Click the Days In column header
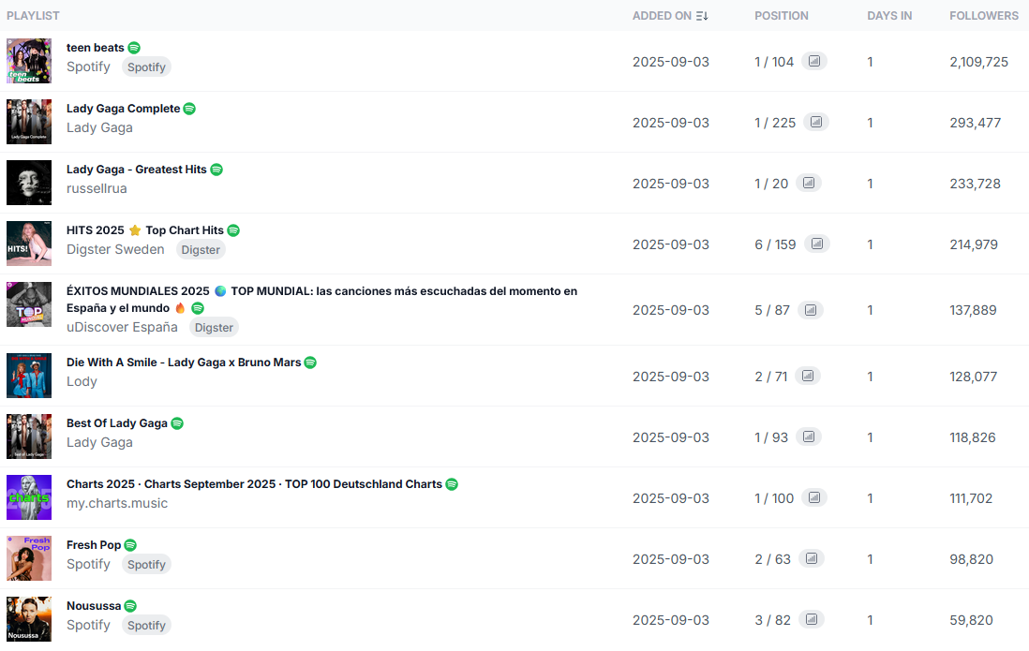1029x651 pixels. coord(889,16)
